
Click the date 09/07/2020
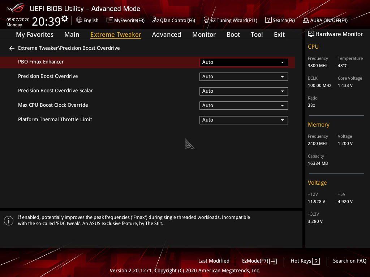pos(18,20)
